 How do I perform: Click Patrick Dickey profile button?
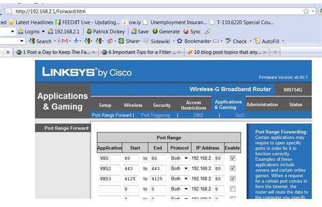click(106, 32)
